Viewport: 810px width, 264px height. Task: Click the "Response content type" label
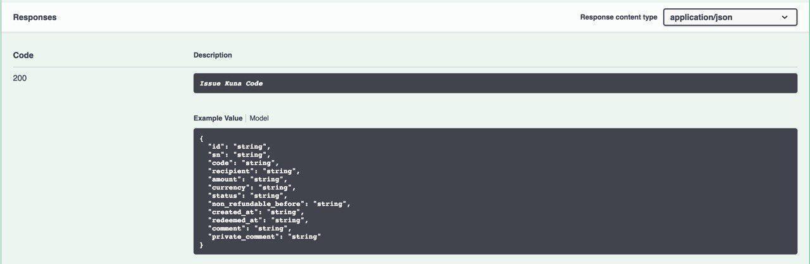618,18
